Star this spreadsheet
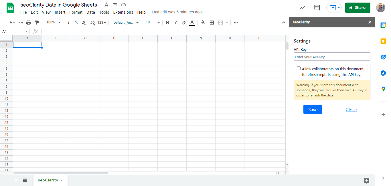The image size is (391, 186). coord(106,5)
